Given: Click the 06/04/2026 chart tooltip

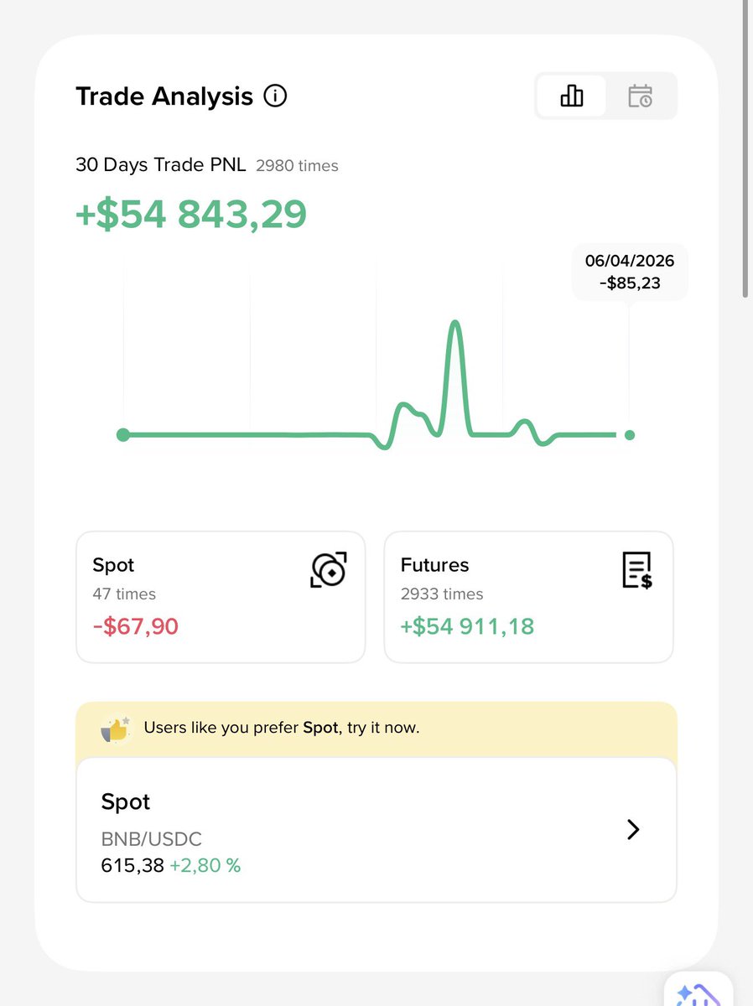Looking at the screenshot, I should click(x=630, y=272).
